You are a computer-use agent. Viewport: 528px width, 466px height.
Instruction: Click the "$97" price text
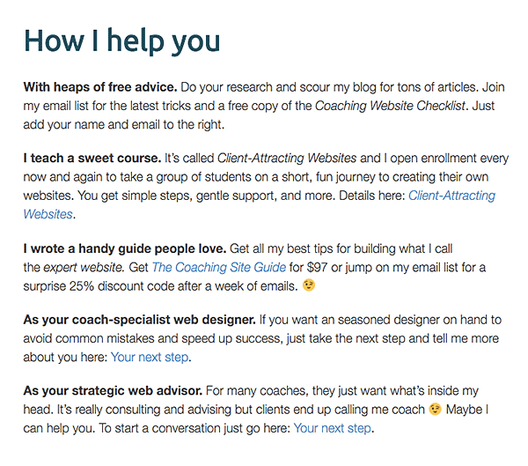tap(317, 268)
